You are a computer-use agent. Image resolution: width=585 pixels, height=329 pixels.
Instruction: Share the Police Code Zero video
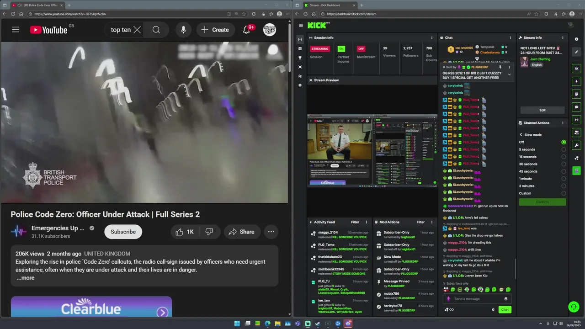click(x=242, y=232)
